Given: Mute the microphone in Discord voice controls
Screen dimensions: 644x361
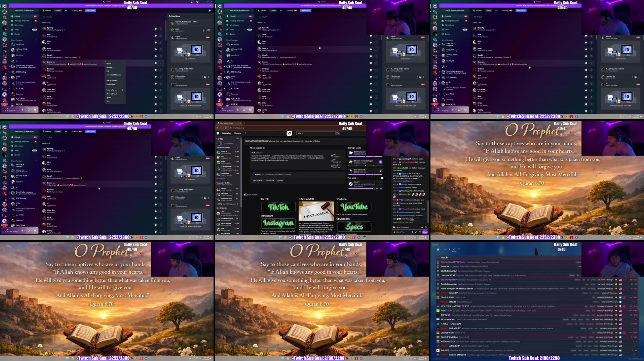Looking at the screenshot, I should [x=22, y=109].
